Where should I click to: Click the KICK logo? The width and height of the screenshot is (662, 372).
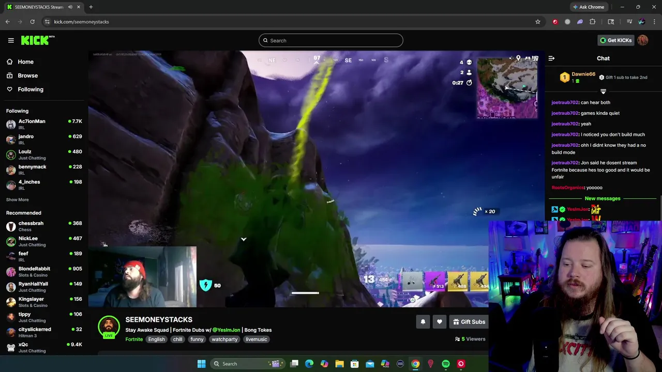coord(37,40)
